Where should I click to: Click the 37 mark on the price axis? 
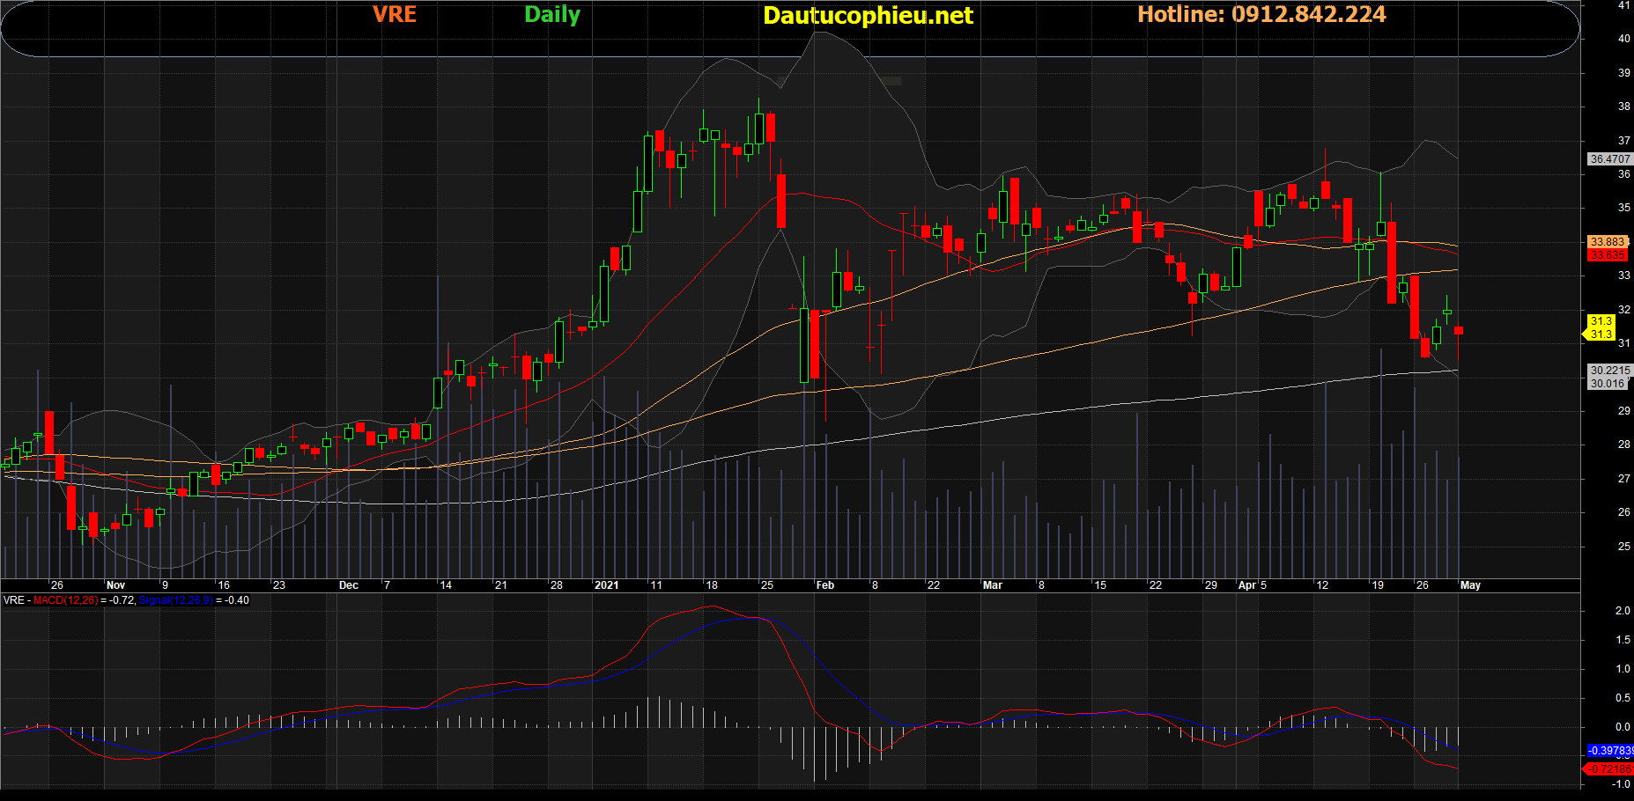click(x=1624, y=141)
